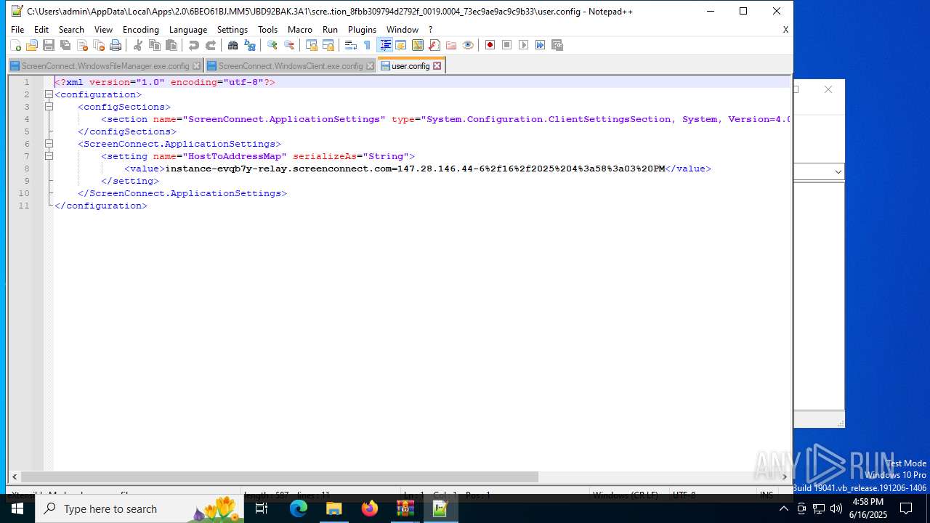
Task: Open the Function List toolbar icon
Action: [434, 45]
